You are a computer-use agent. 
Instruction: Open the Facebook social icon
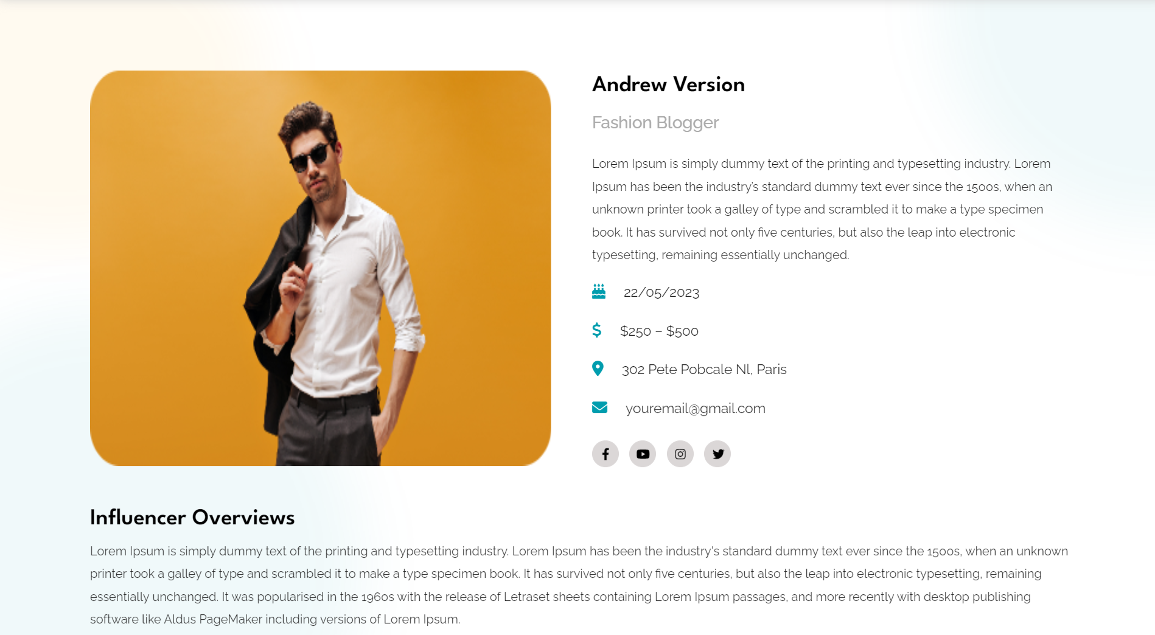point(605,454)
